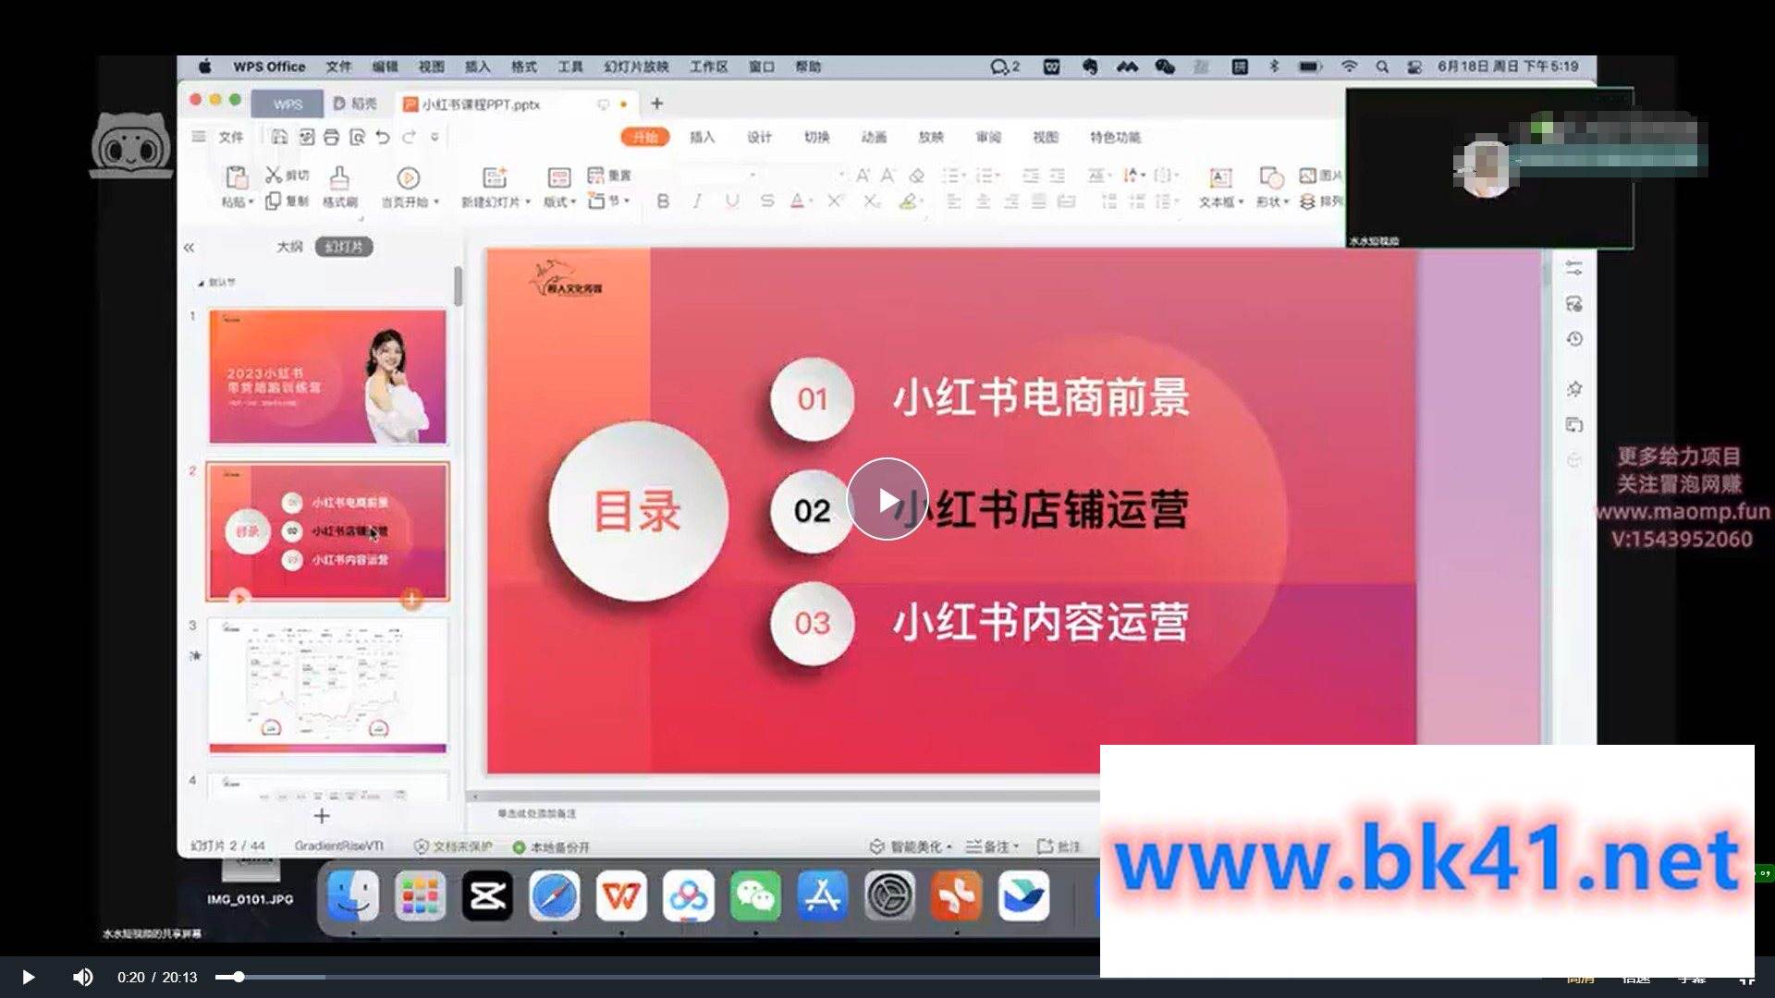The image size is (1775, 998).
Task: Switch slide panel to 幻灯片 view
Action: click(344, 247)
